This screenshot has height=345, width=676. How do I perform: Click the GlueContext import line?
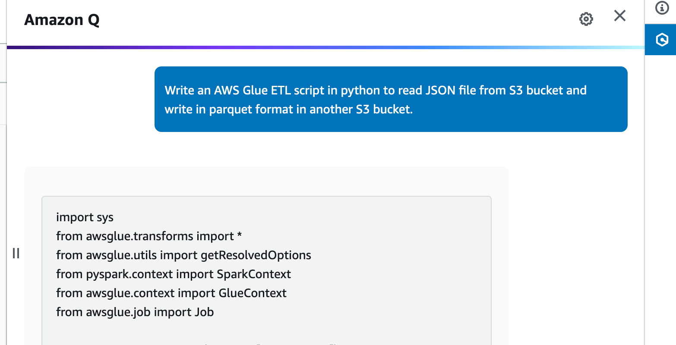point(171,293)
